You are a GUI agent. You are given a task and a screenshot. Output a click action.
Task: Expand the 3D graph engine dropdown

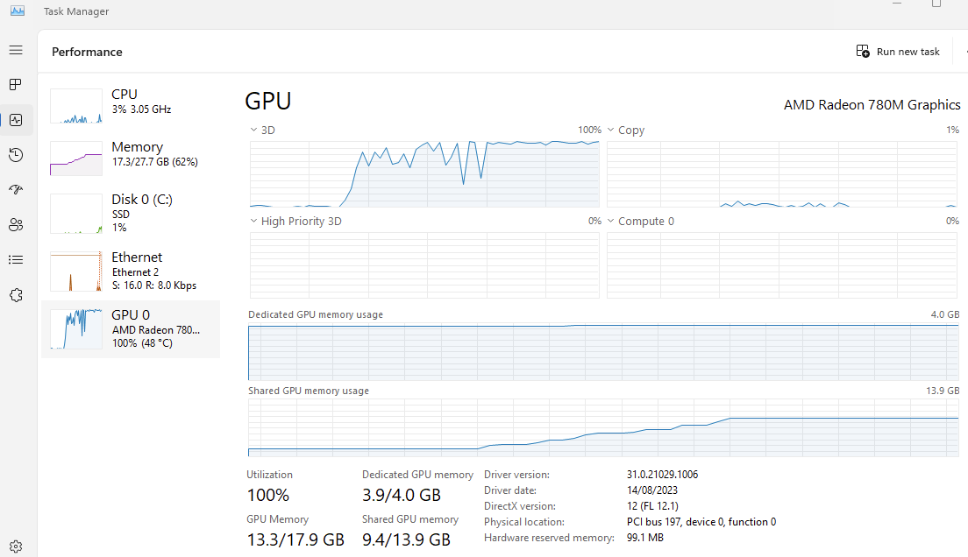pyautogui.click(x=254, y=130)
